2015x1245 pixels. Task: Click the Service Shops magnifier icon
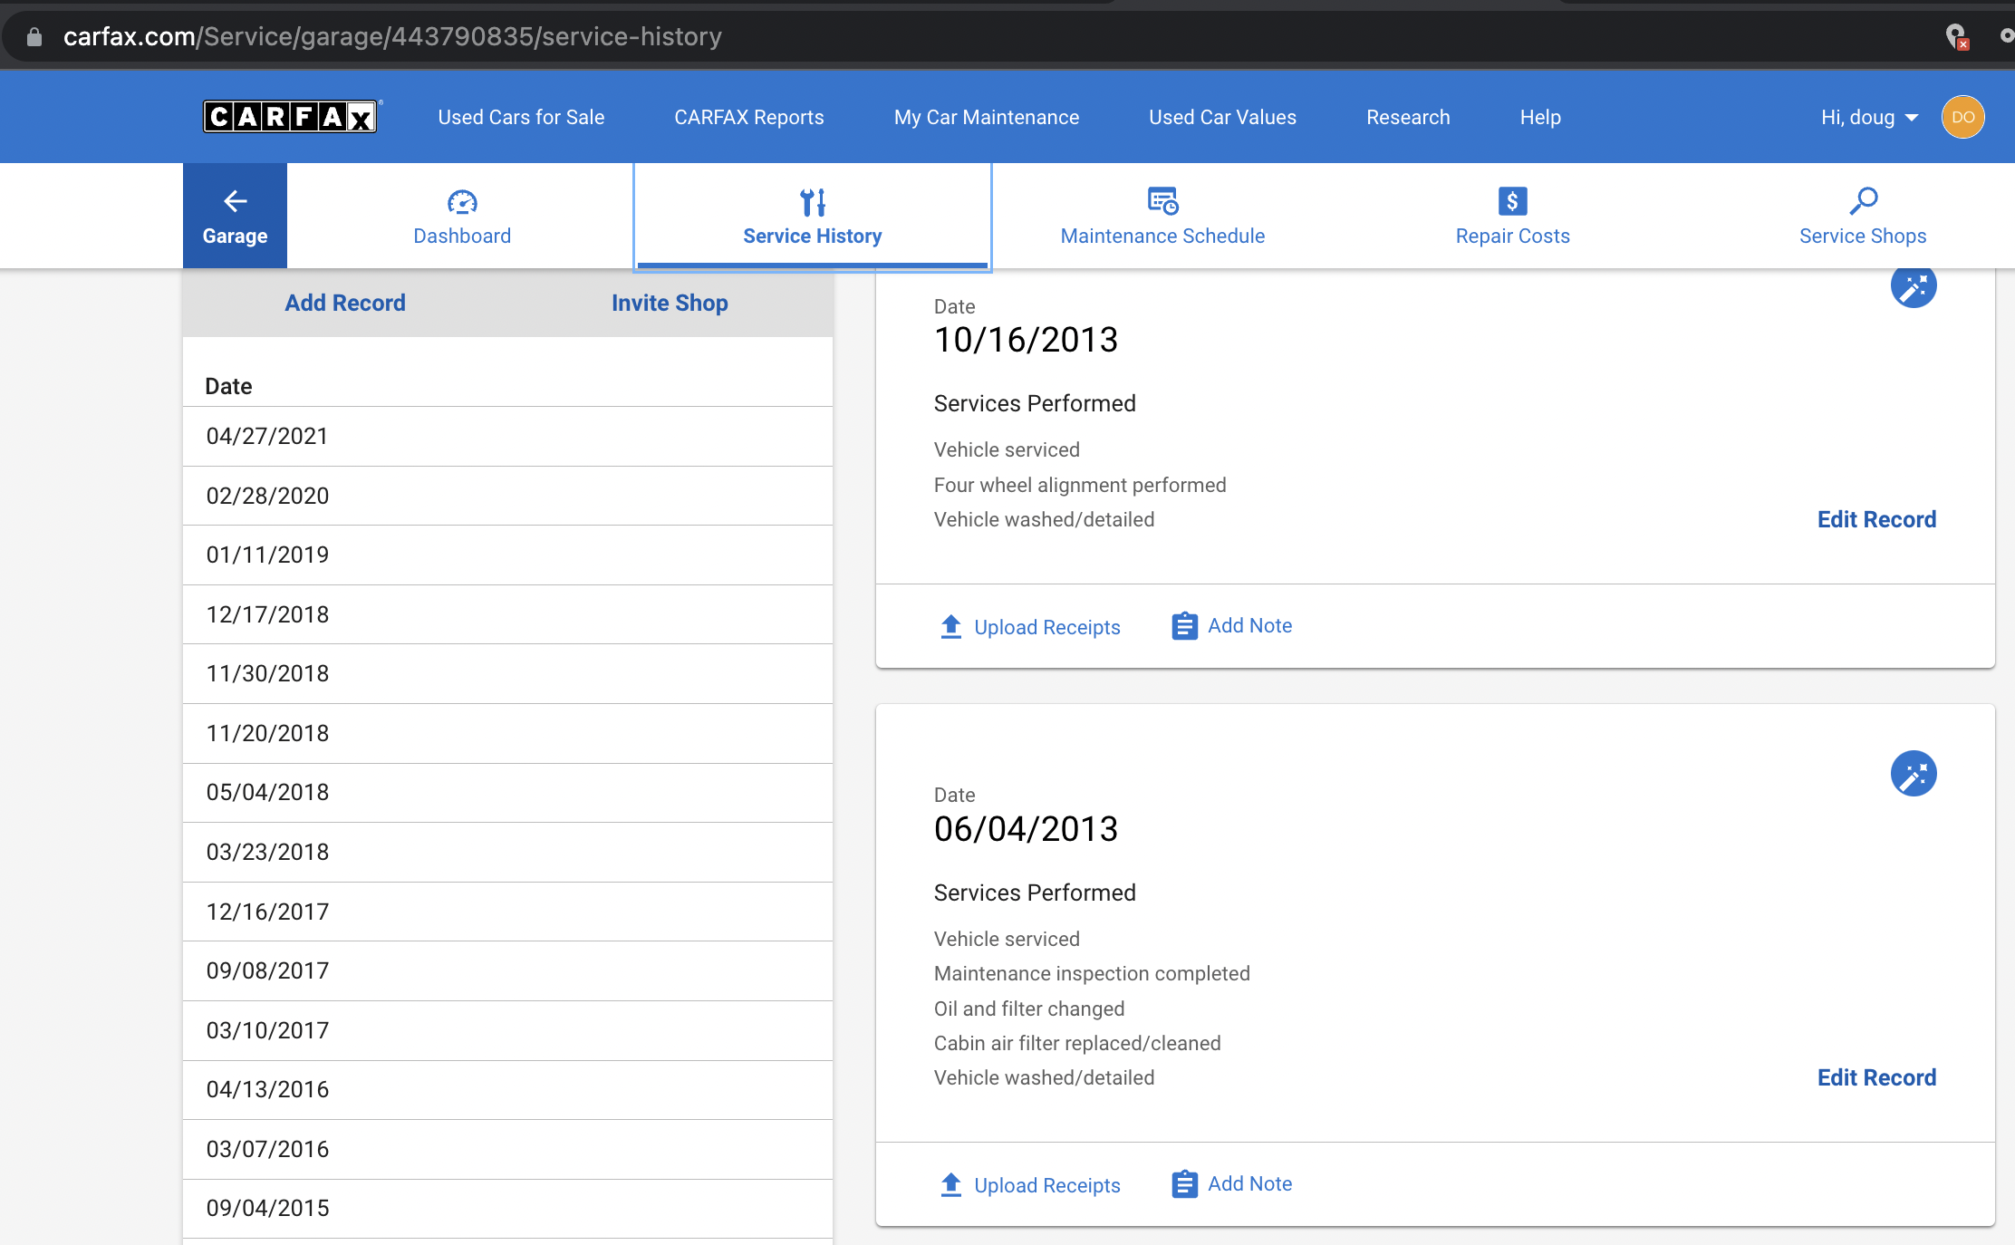pos(1863,201)
